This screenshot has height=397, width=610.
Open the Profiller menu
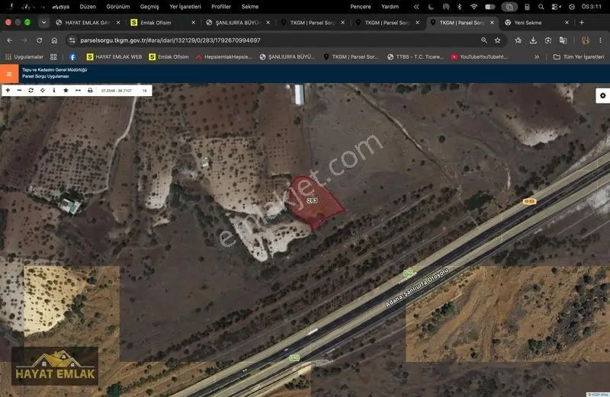(x=221, y=7)
